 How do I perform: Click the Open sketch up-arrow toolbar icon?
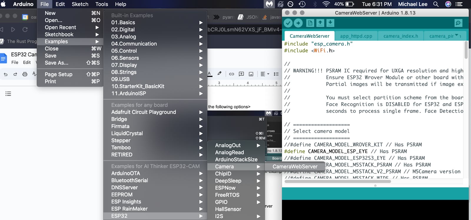tap(320, 23)
